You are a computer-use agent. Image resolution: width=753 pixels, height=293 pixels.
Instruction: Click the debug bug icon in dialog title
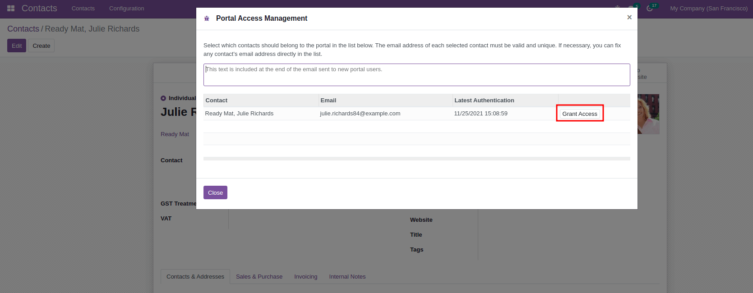coord(207,18)
